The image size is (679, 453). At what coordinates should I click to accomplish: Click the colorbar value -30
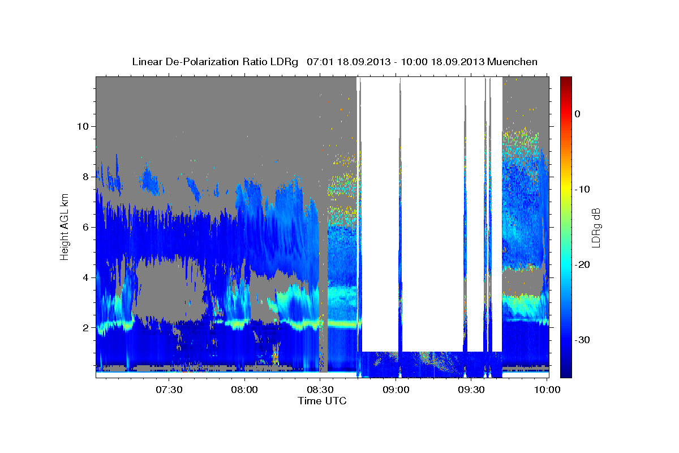582,340
